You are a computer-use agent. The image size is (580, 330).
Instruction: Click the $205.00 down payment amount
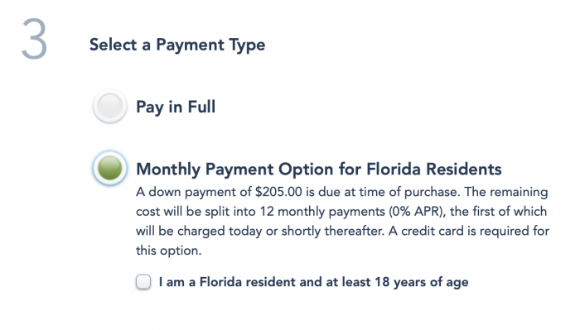278,192
